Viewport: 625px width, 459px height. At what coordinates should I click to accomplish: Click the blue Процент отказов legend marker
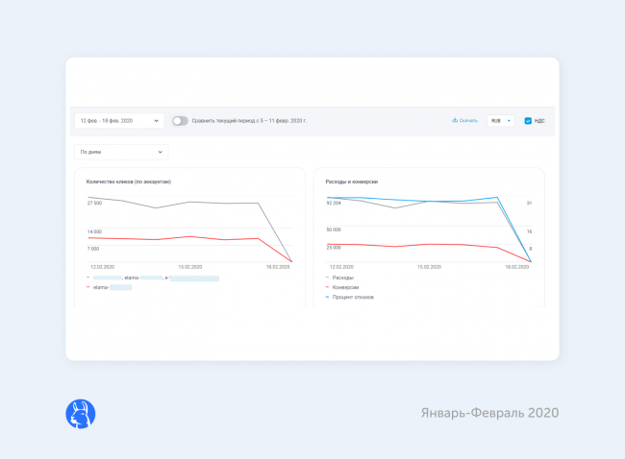point(328,297)
